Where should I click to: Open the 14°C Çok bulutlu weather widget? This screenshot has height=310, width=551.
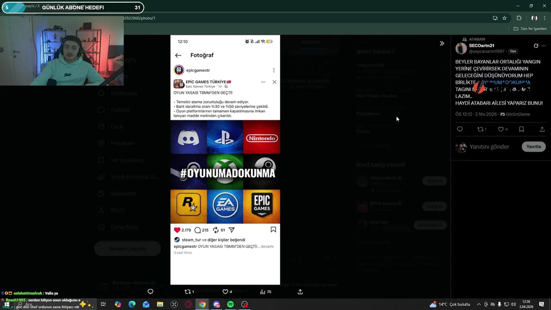450,304
